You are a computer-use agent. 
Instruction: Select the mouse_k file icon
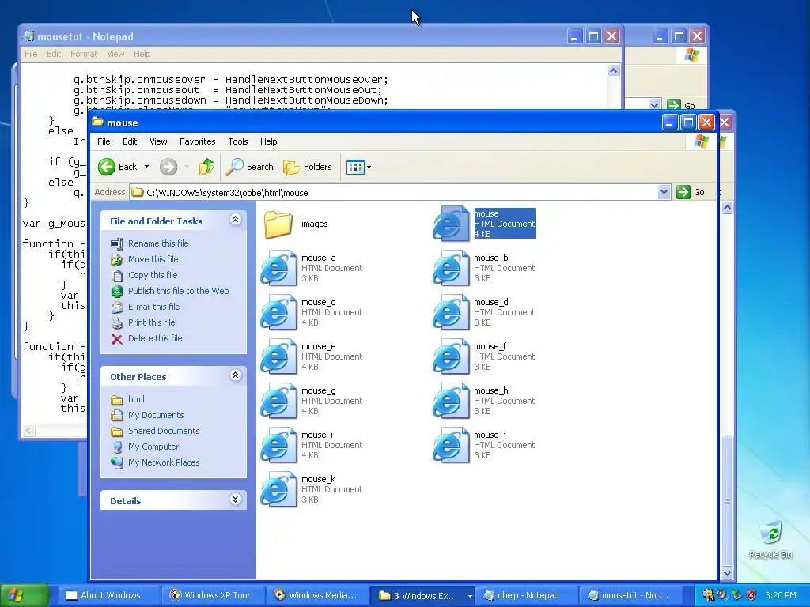(278, 490)
